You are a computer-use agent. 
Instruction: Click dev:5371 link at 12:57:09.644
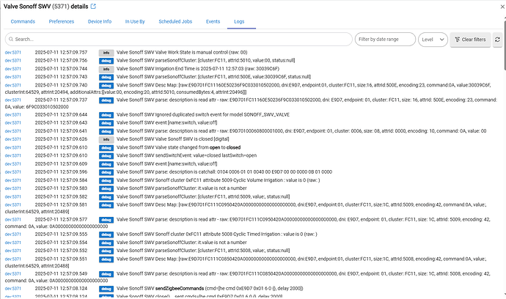coord(13,115)
